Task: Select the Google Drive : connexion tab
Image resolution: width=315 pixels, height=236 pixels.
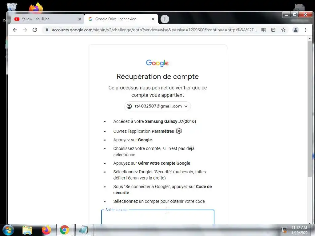Action: coord(121,19)
